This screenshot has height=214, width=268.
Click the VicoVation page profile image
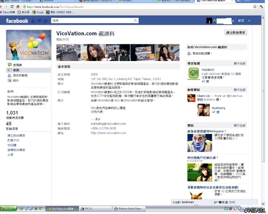(x=28, y=45)
